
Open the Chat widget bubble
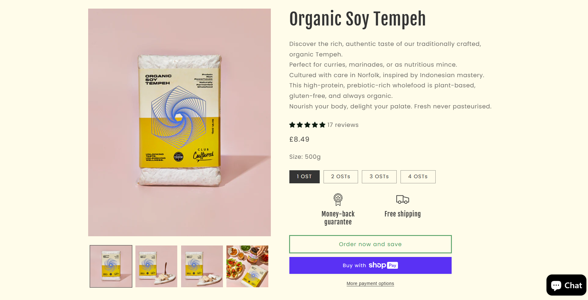pyautogui.click(x=566, y=285)
